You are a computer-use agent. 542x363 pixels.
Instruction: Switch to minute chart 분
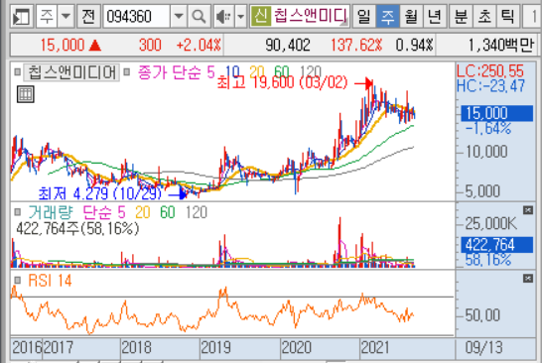click(461, 16)
